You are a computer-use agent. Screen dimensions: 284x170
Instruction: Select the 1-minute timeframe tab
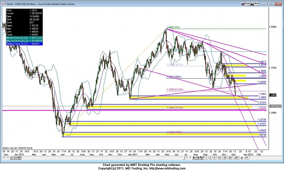coord(206,158)
